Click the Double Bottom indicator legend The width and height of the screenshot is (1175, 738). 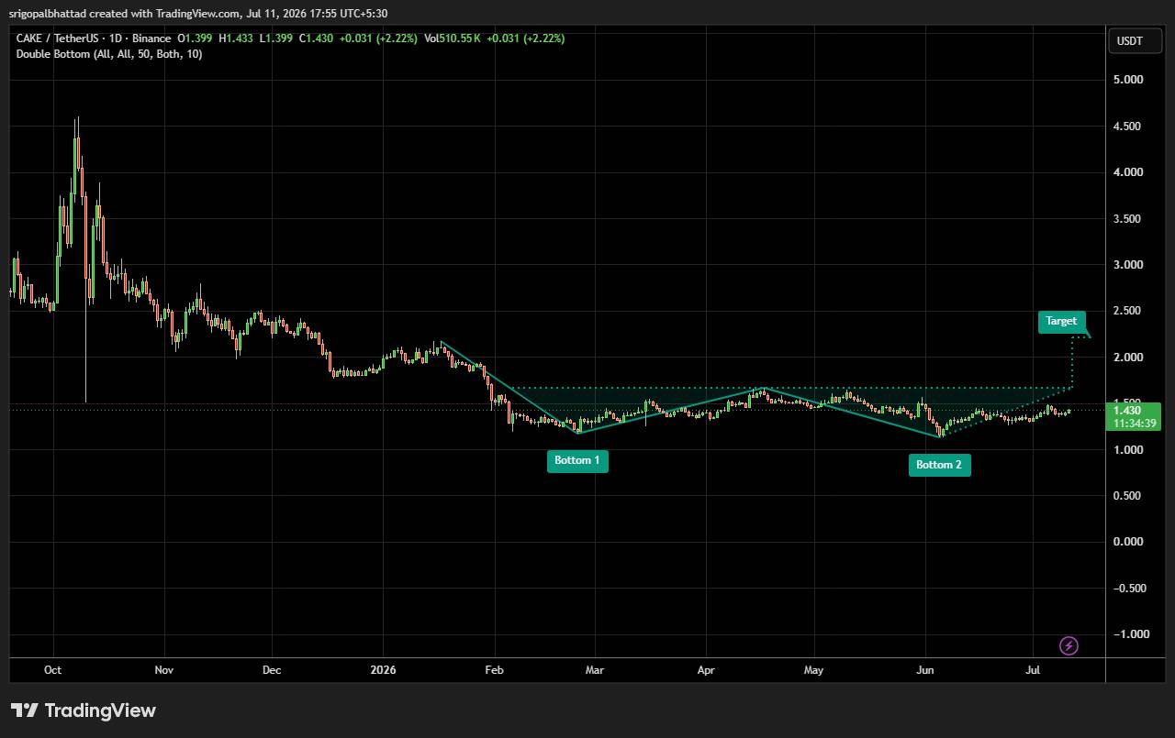coord(109,54)
